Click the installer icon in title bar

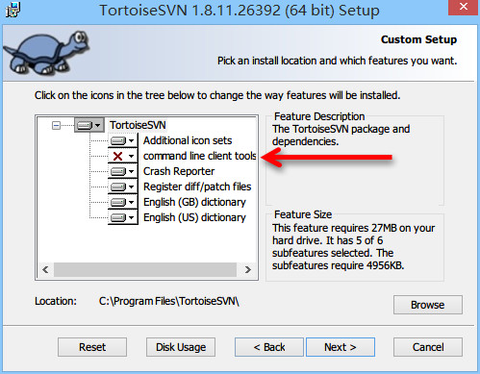tap(13, 10)
